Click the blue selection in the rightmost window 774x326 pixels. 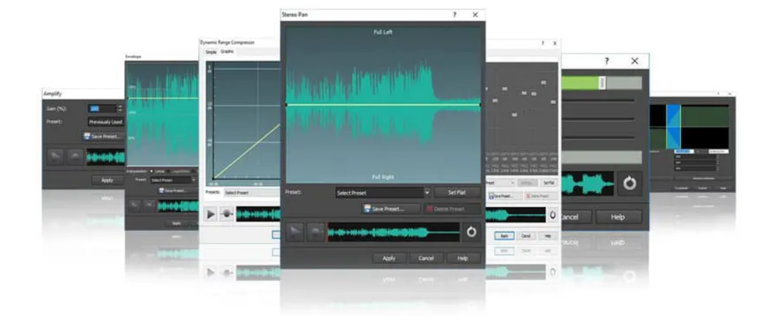pos(673,126)
